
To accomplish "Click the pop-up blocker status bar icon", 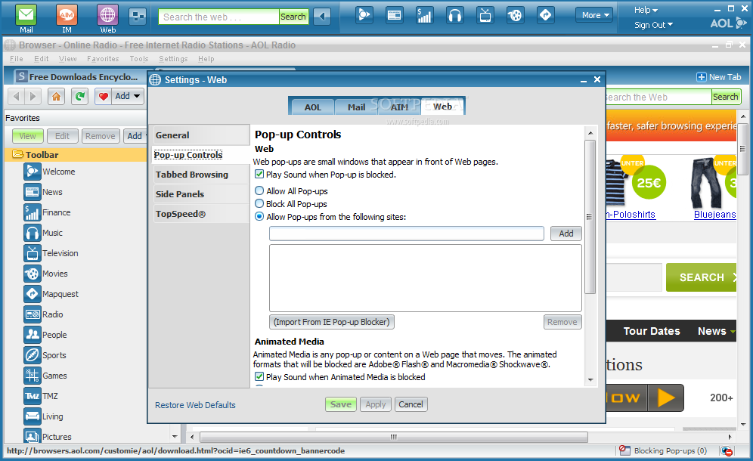I will click(624, 450).
